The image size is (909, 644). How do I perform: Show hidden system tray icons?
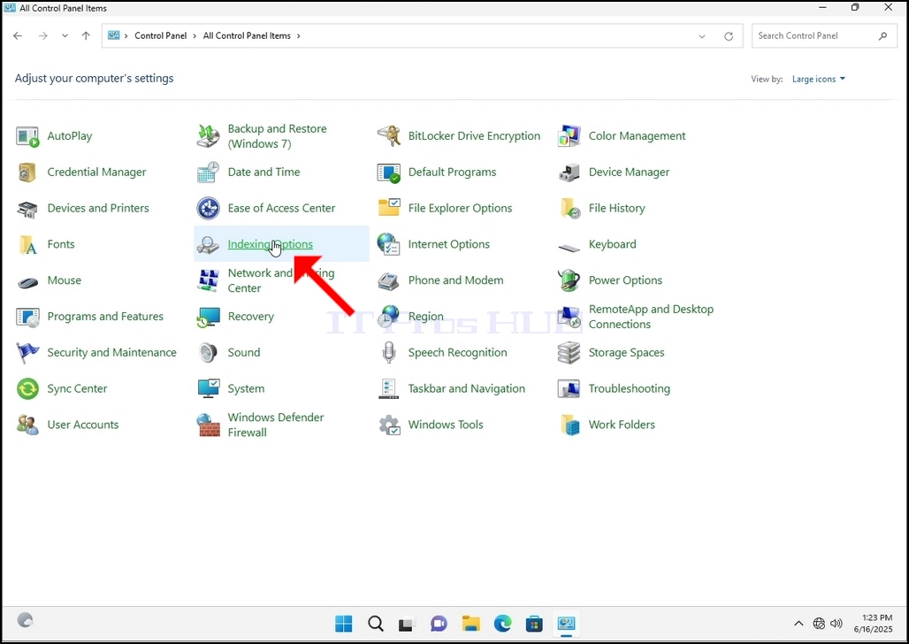click(x=798, y=624)
